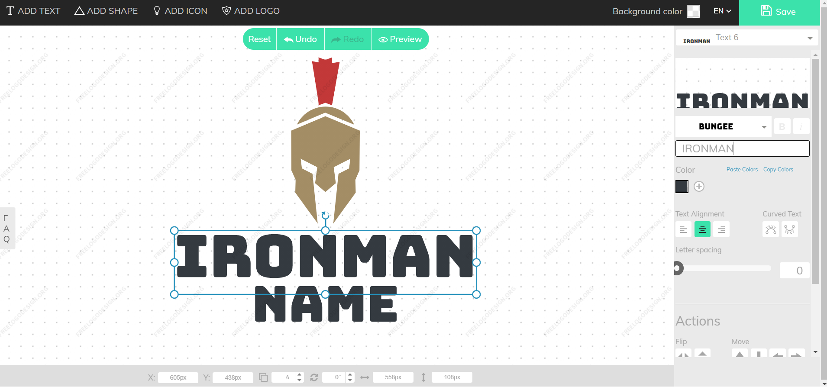Open the ADD ICON menu
The width and height of the screenshot is (827, 387).
click(181, 11)
